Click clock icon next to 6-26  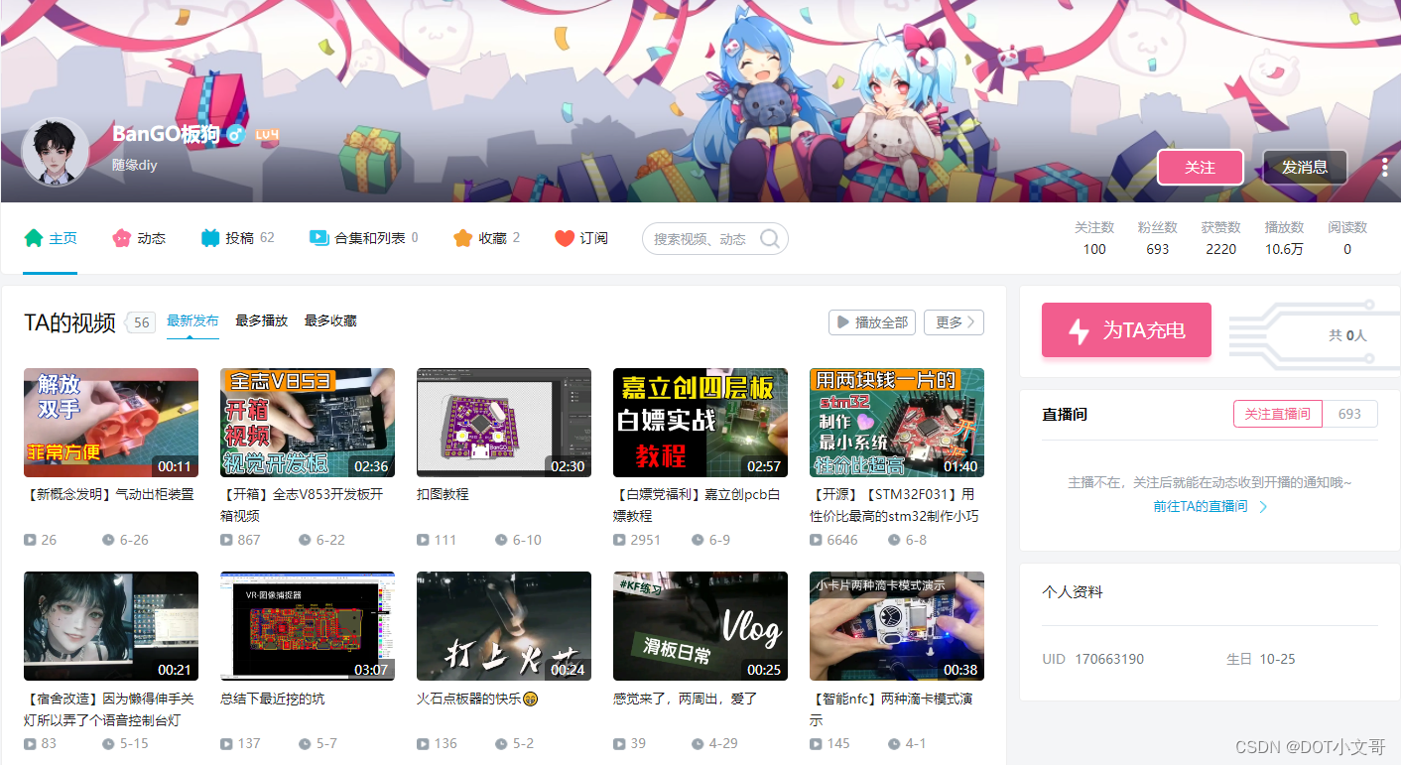click(108, 540)
